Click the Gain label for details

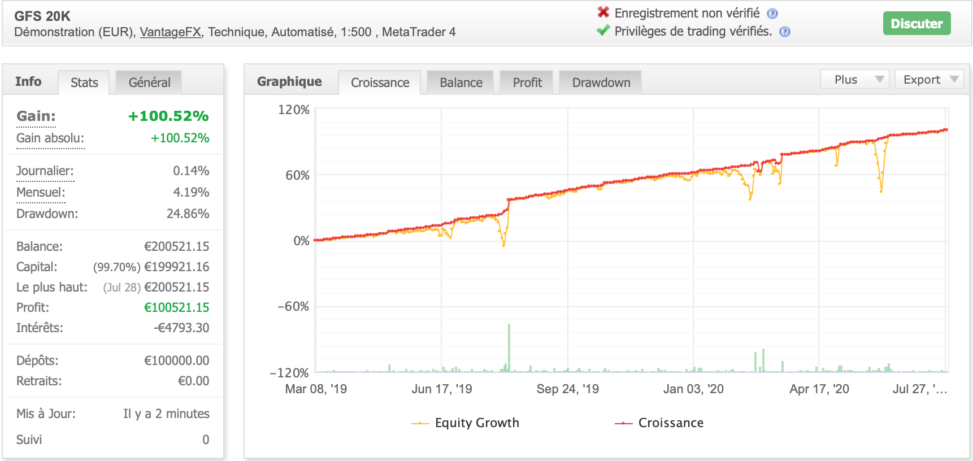[x=36, y=116]
